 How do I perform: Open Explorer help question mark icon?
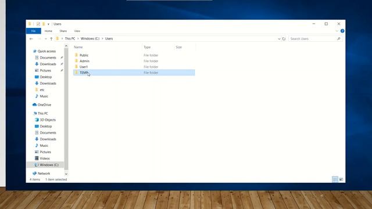click(x=342, y=31)
